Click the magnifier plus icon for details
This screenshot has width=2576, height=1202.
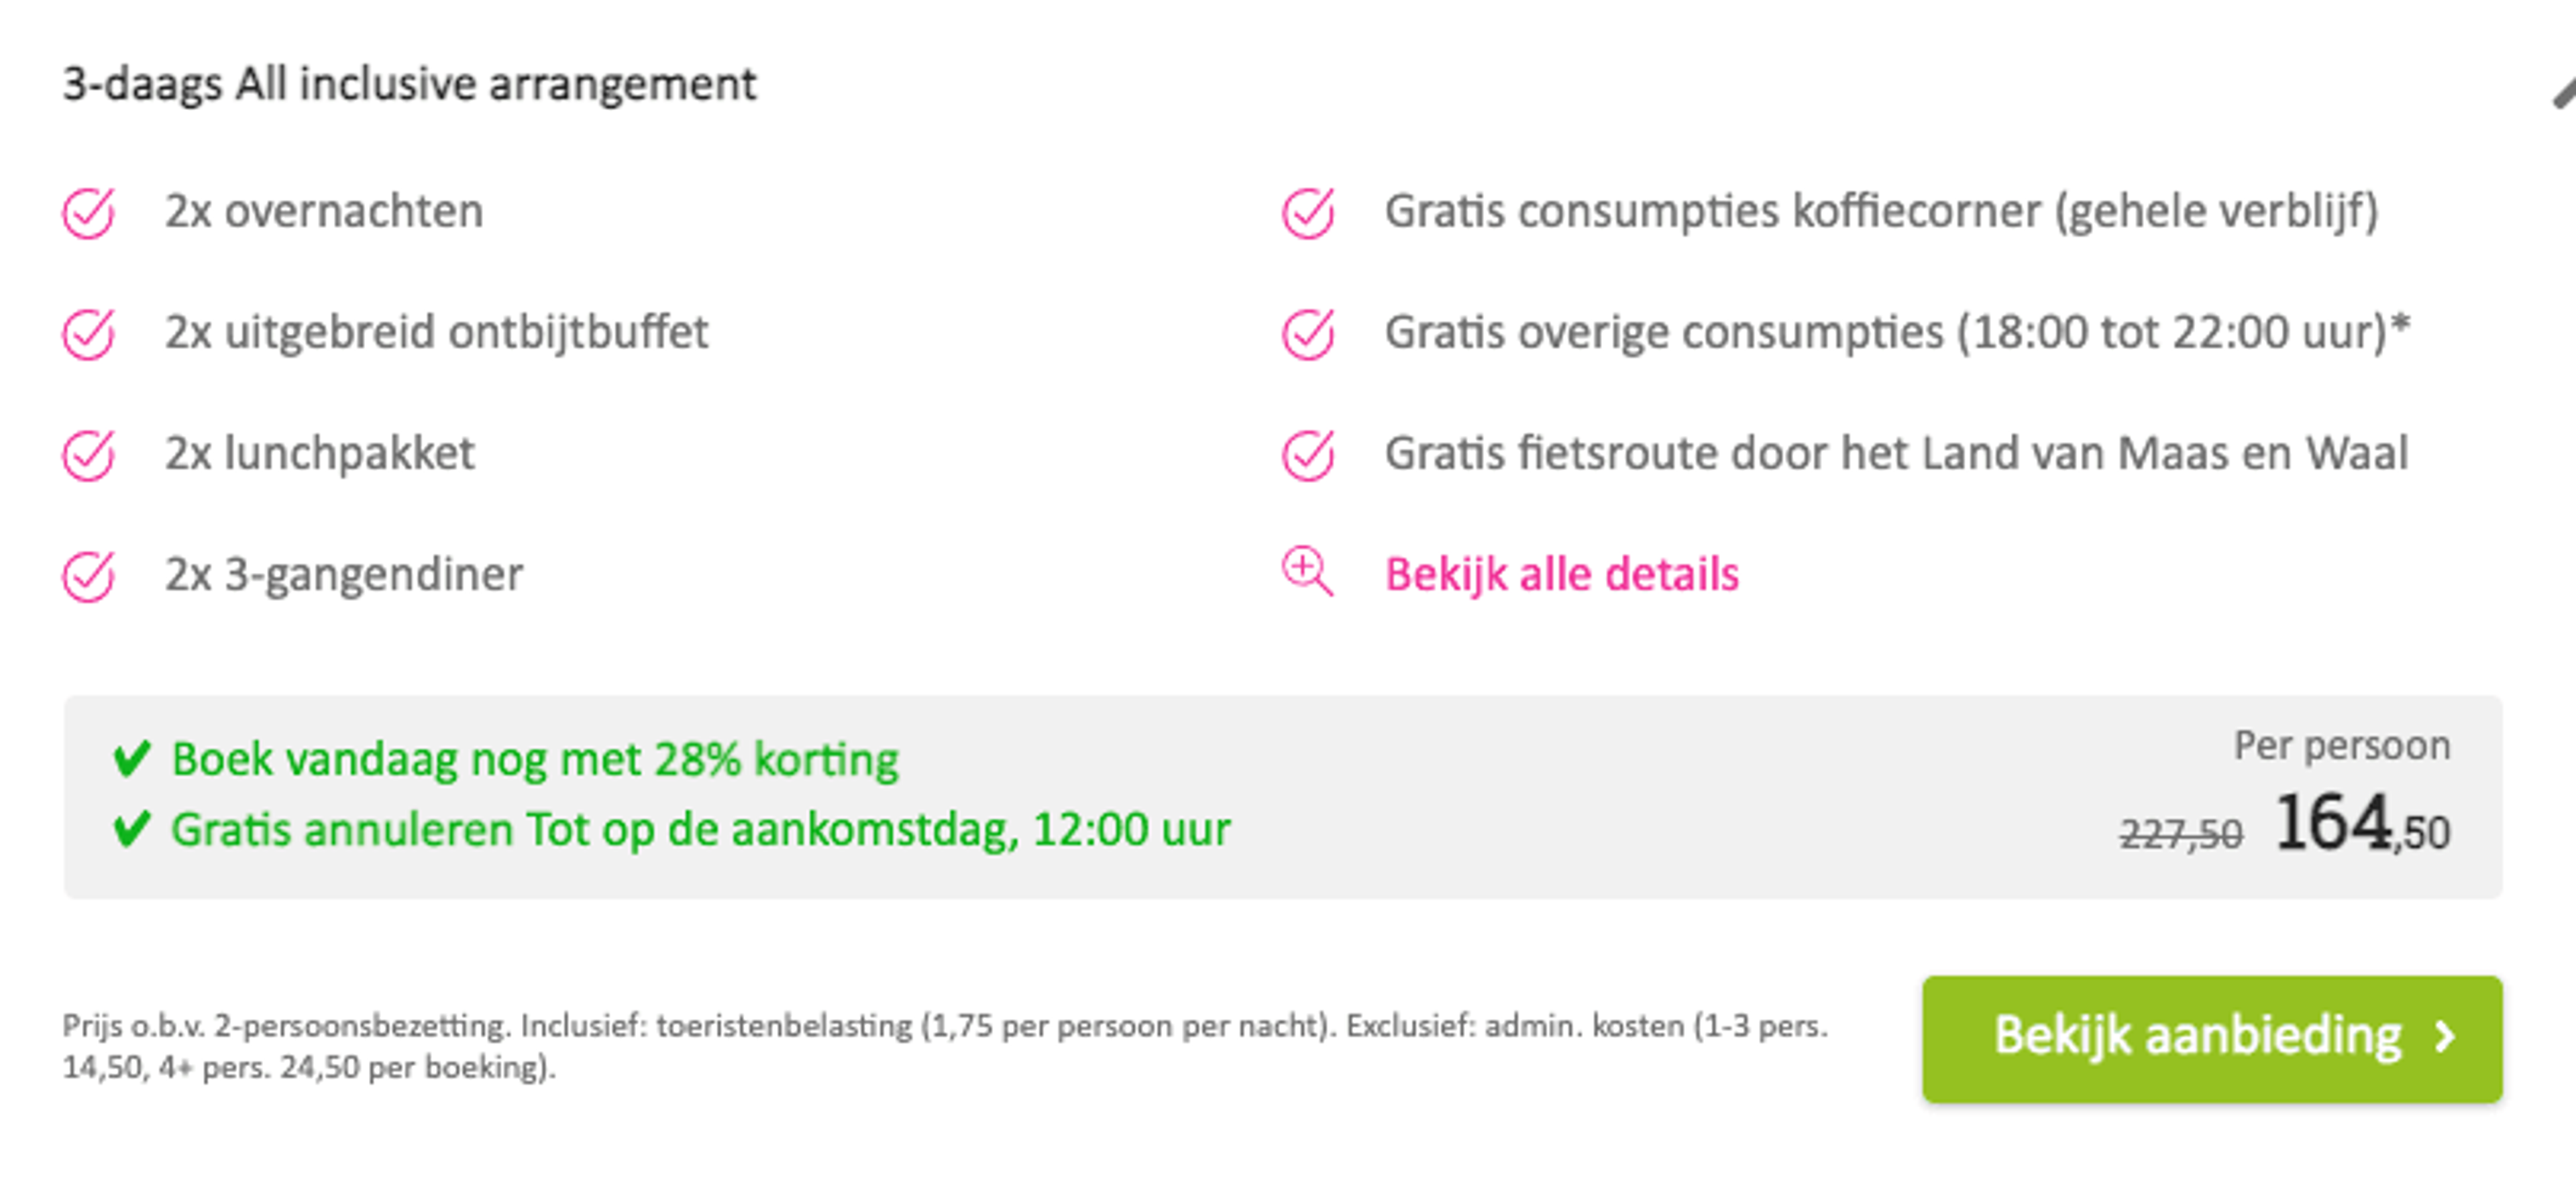click(x=1308, y=571)
